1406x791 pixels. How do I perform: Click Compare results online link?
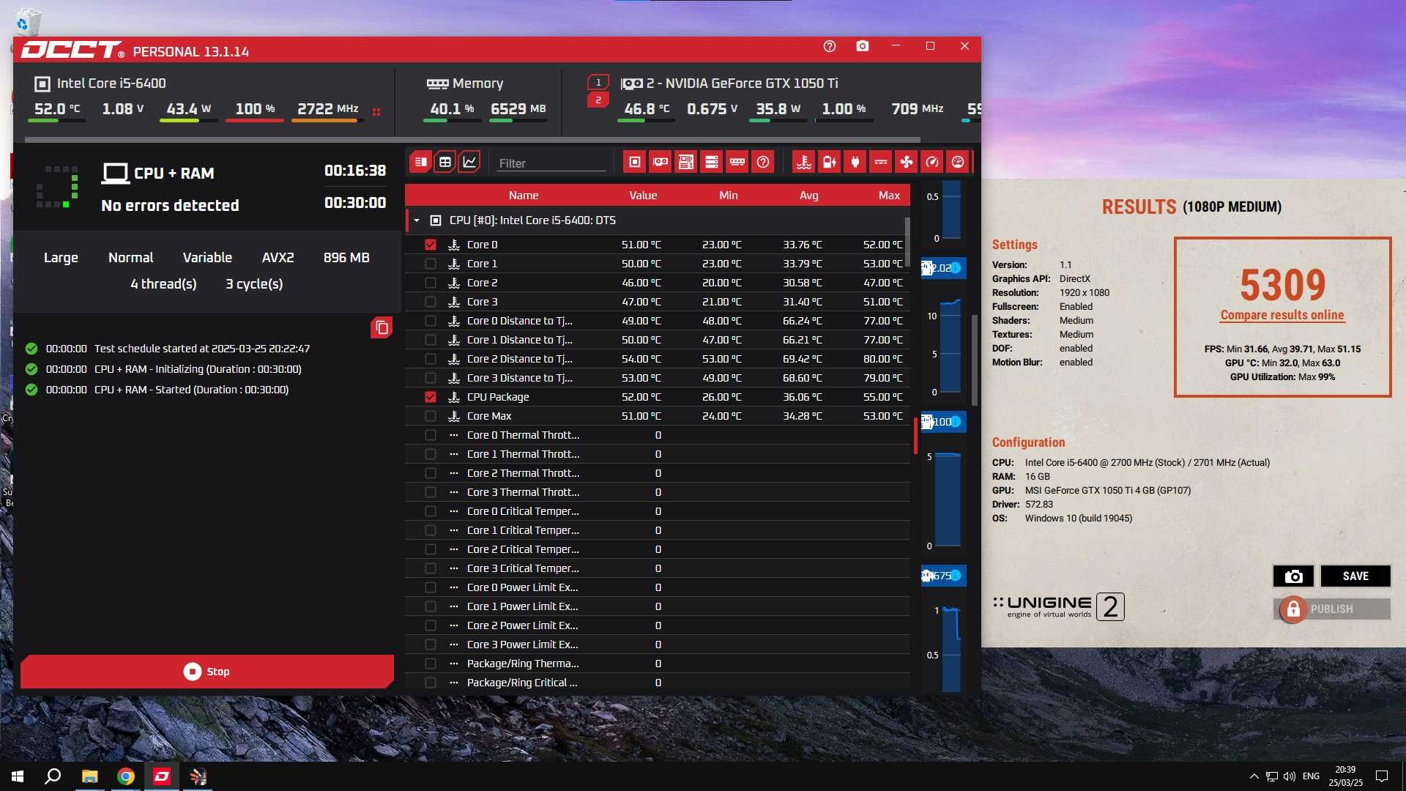tap(1282, 315)
